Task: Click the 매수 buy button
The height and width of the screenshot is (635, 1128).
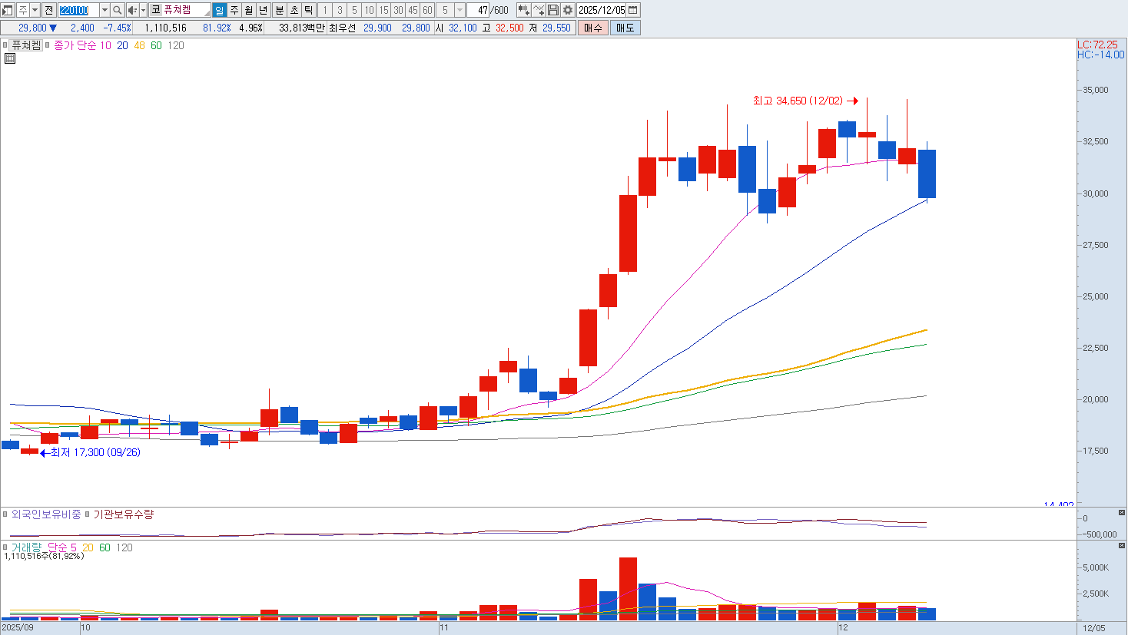Action: (x=592, y=28)
